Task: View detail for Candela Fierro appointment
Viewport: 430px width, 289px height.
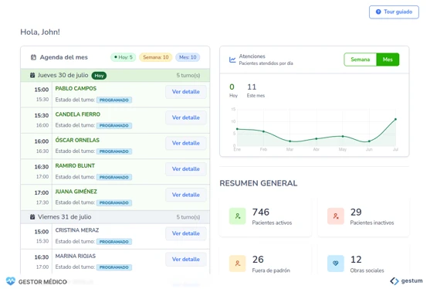Action: pos(185,117)
